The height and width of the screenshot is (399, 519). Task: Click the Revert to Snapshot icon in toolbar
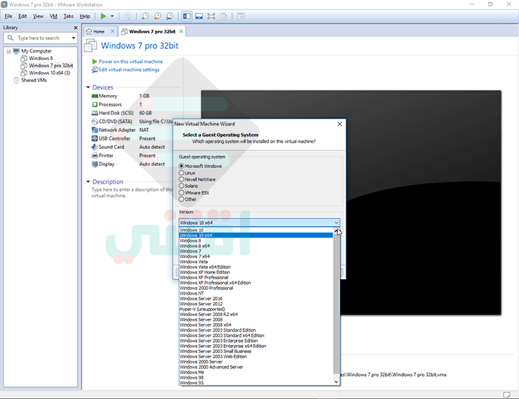(157, 16)
